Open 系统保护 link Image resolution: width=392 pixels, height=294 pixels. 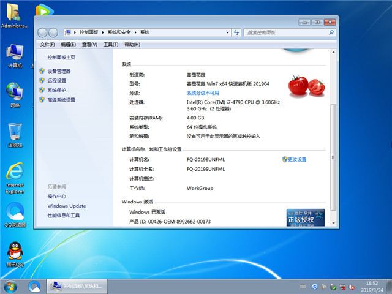57,90
